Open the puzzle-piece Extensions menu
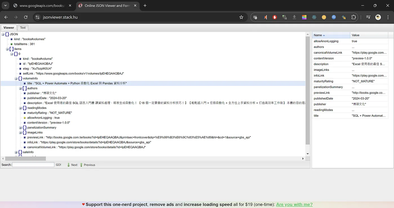Screen dimensions: 394x208 (x=354, y=17)
